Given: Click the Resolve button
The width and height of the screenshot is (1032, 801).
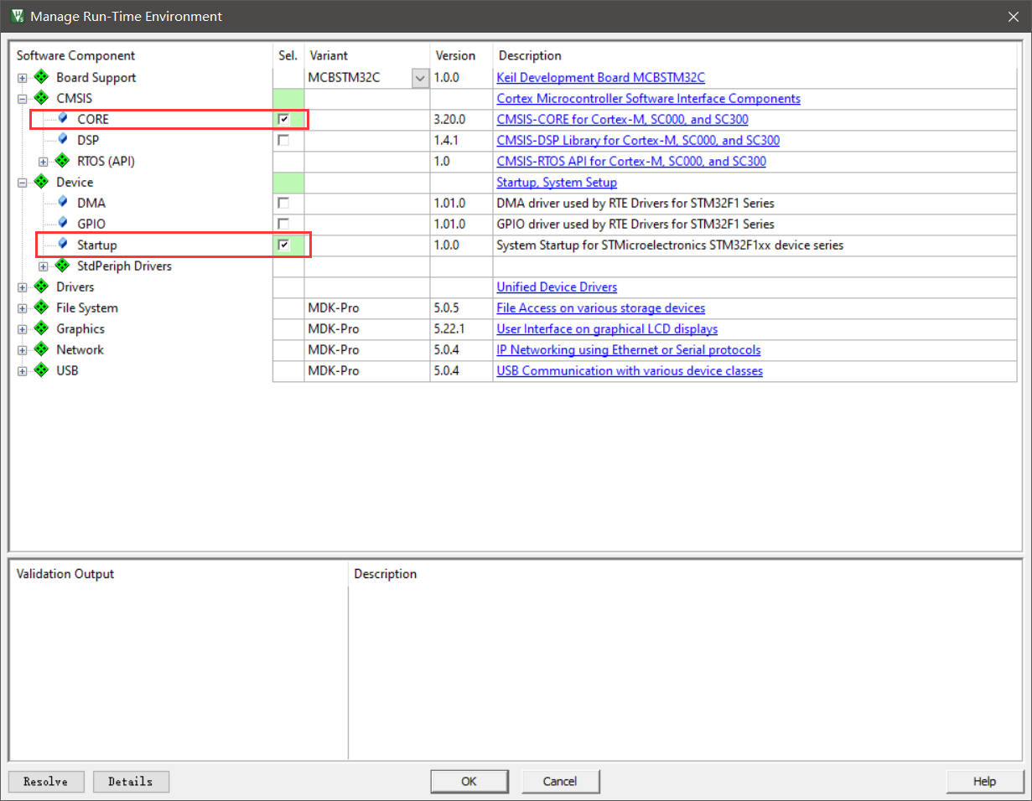Looking at the screenshot, I should 46,781.
